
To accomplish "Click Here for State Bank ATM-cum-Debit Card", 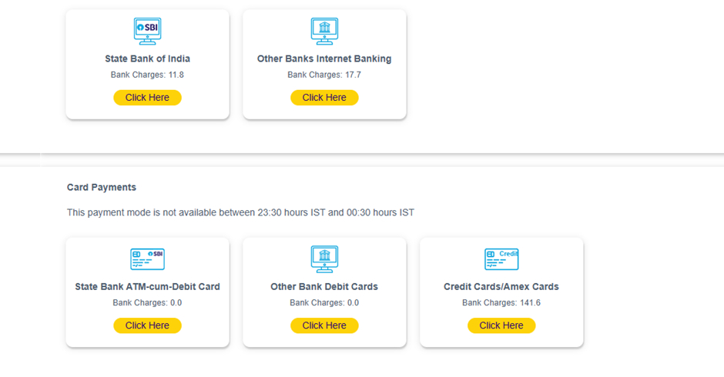I will tap(147, 325).
